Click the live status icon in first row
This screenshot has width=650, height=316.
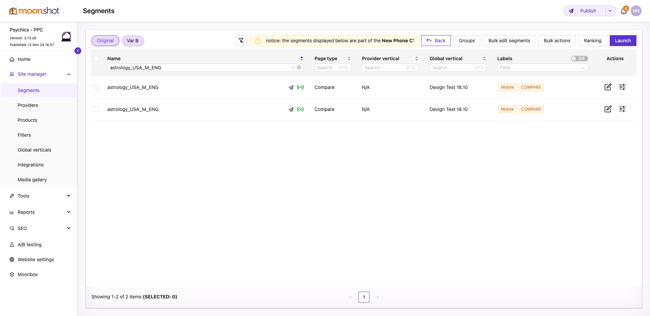point(300,87)
